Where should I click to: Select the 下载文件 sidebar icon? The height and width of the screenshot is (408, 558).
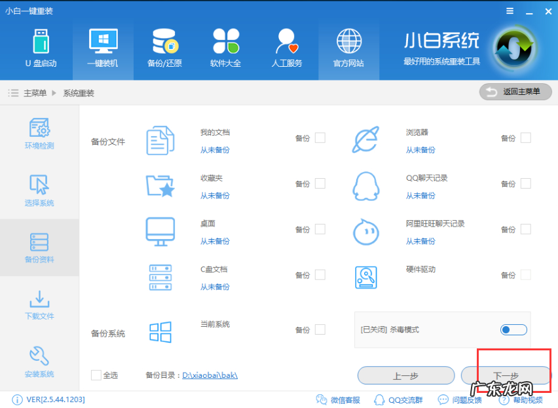pos(39,304)
